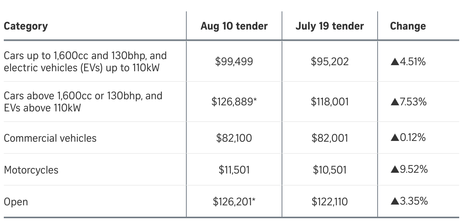Screen dimensions: 463x222
Task: Click the July 19 tender column header
Action: pos(330,26)
